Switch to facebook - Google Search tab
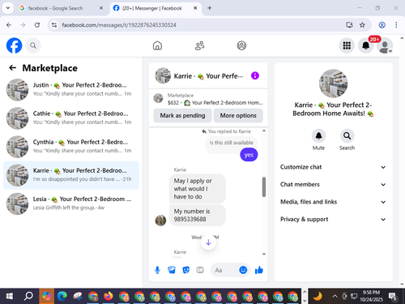 coord(55,8)
